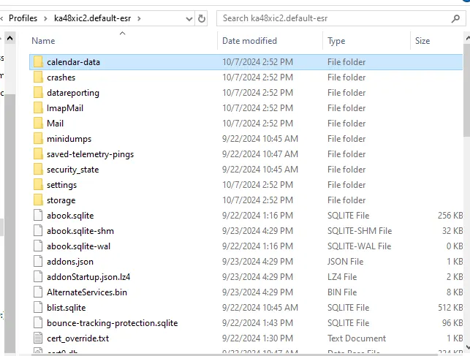Screen dimensions: 470x356
Task: Click the settings folder icon
Action: point(38,185)
